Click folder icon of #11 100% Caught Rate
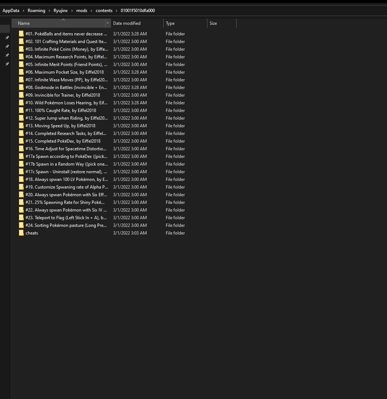The width and height of the screenshot is (387, 399). 21,110
